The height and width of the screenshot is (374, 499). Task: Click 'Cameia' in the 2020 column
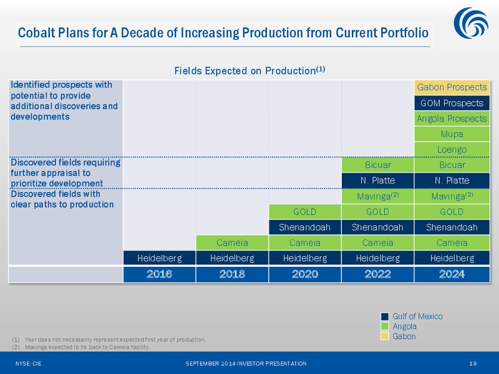pos(305,242)
